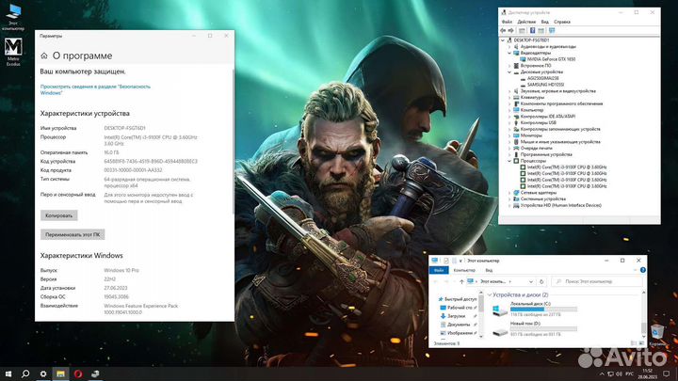
Task: Select 'Очереди печати' row
Action: 536,149
